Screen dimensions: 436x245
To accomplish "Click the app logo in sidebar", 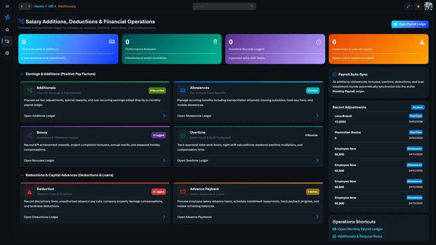I will pos(7,17).
